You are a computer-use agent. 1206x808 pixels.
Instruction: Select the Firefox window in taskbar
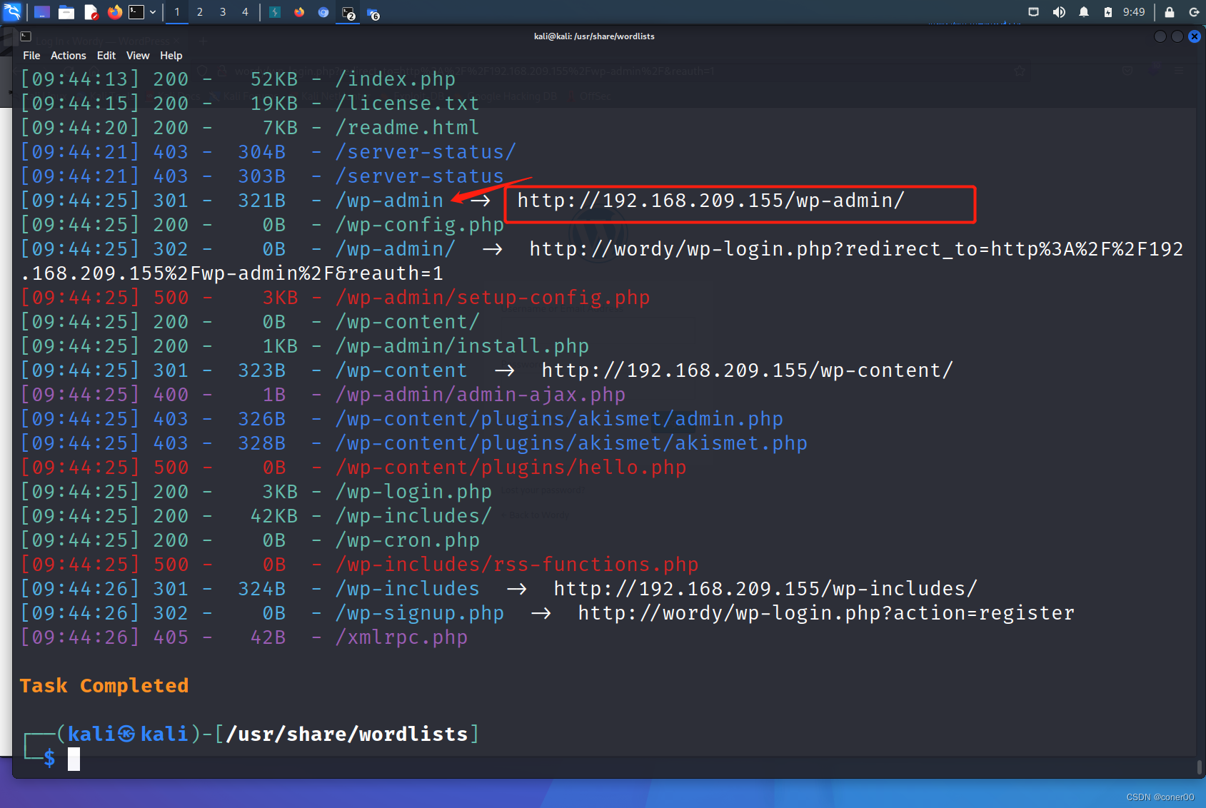point(299,12)
